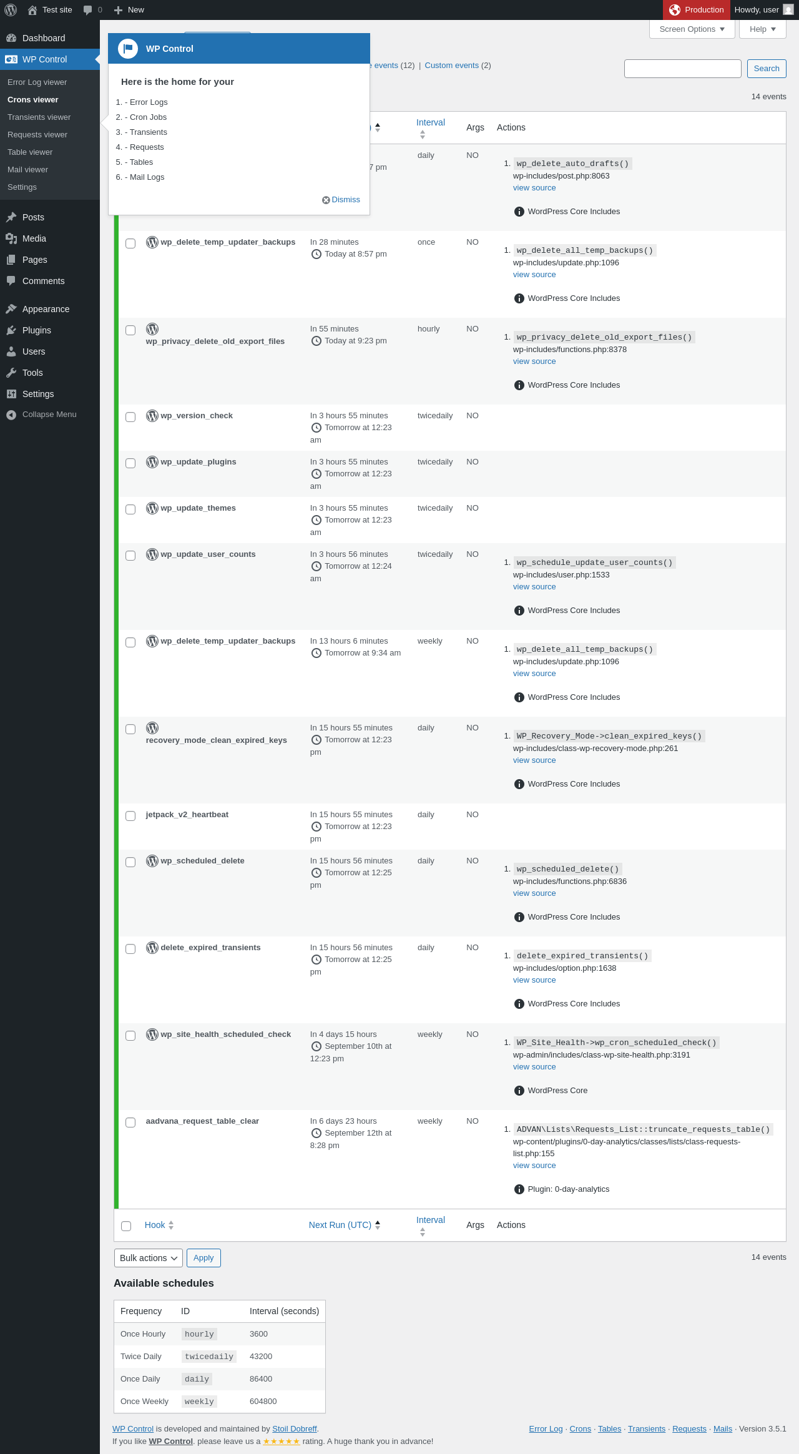Select the aadvana_request_table_clear checkbox
Viewport: 799px width, 1454px height.
pyautogui.click(x=130, y=1122)
